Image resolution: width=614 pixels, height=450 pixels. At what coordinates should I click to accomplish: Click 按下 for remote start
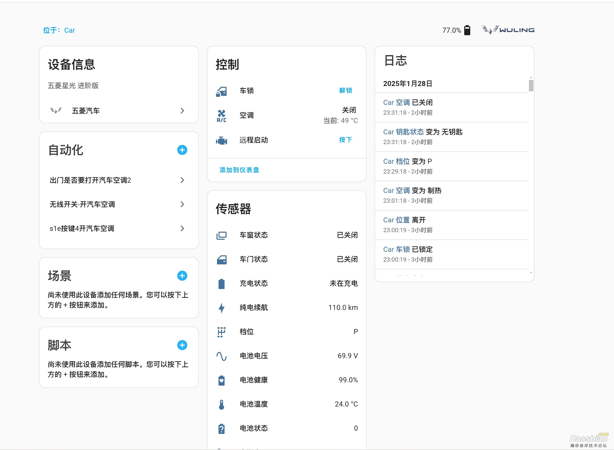[345, 140]
